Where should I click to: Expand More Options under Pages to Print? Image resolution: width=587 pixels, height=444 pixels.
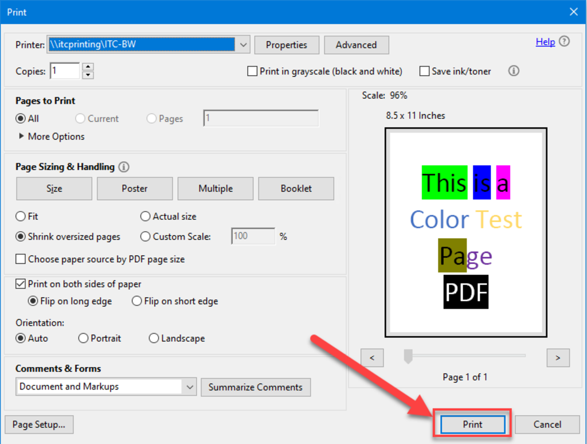click(50, 137)
